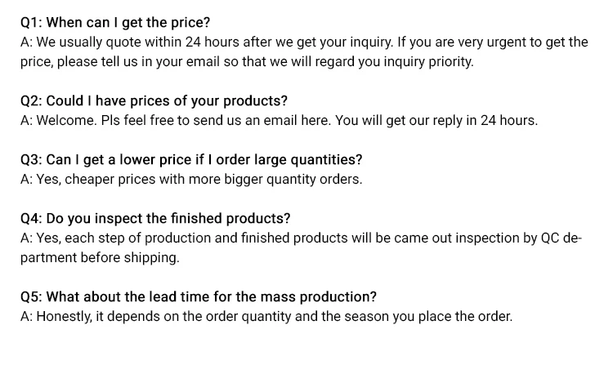Select the "Yes, cheaper prices" answer line
This screenshot has height=374, width=613.
coord(191,179)
